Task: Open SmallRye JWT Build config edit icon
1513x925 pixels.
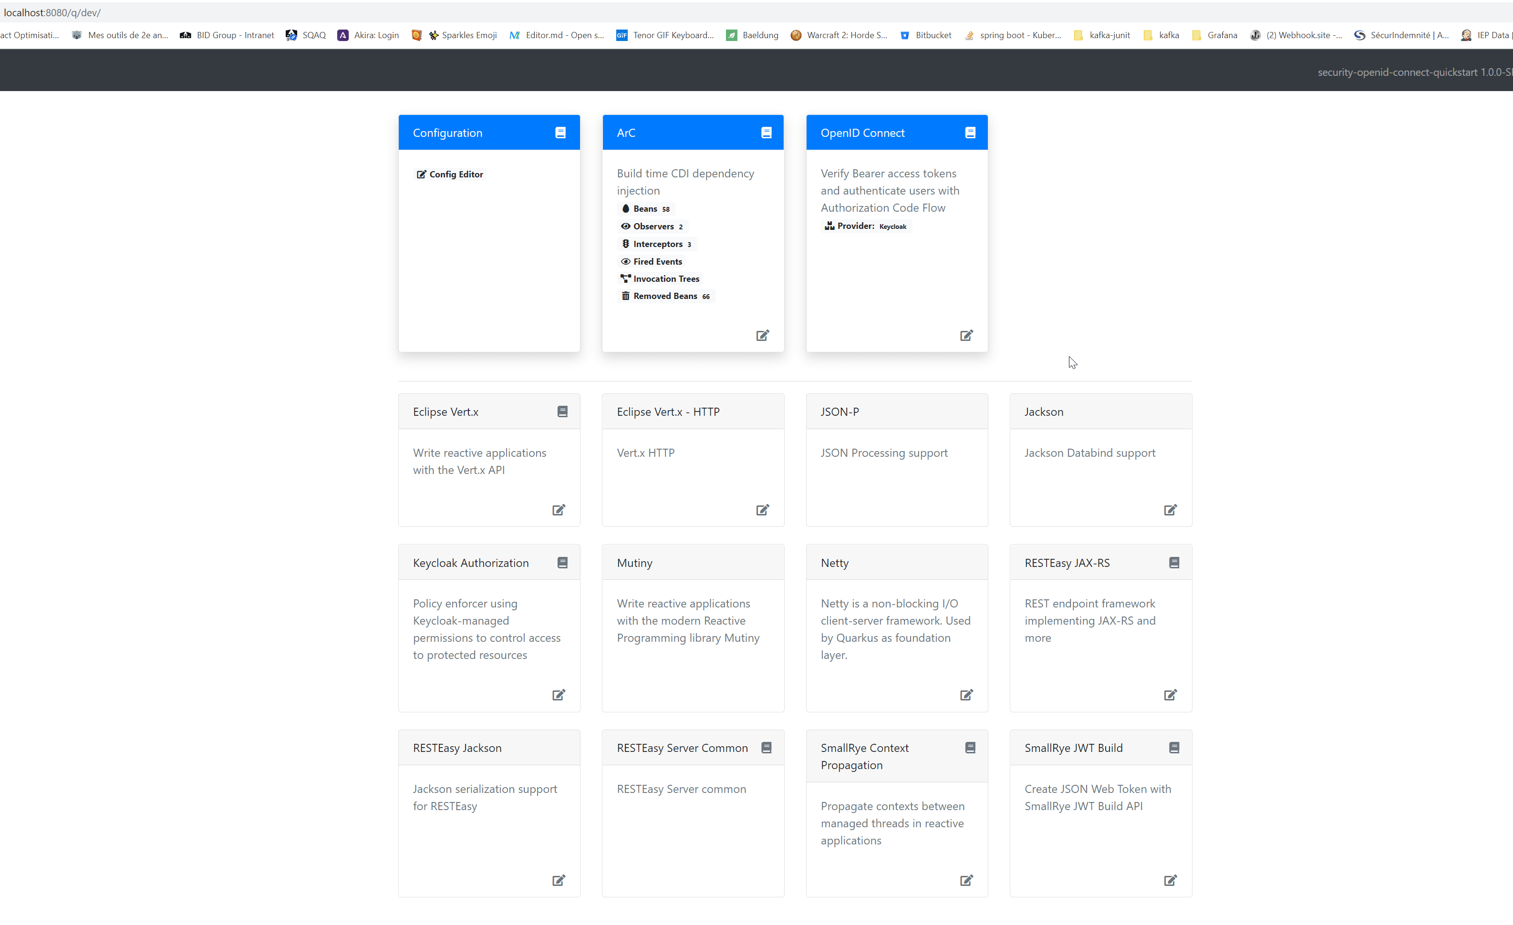Action: 1170,880
